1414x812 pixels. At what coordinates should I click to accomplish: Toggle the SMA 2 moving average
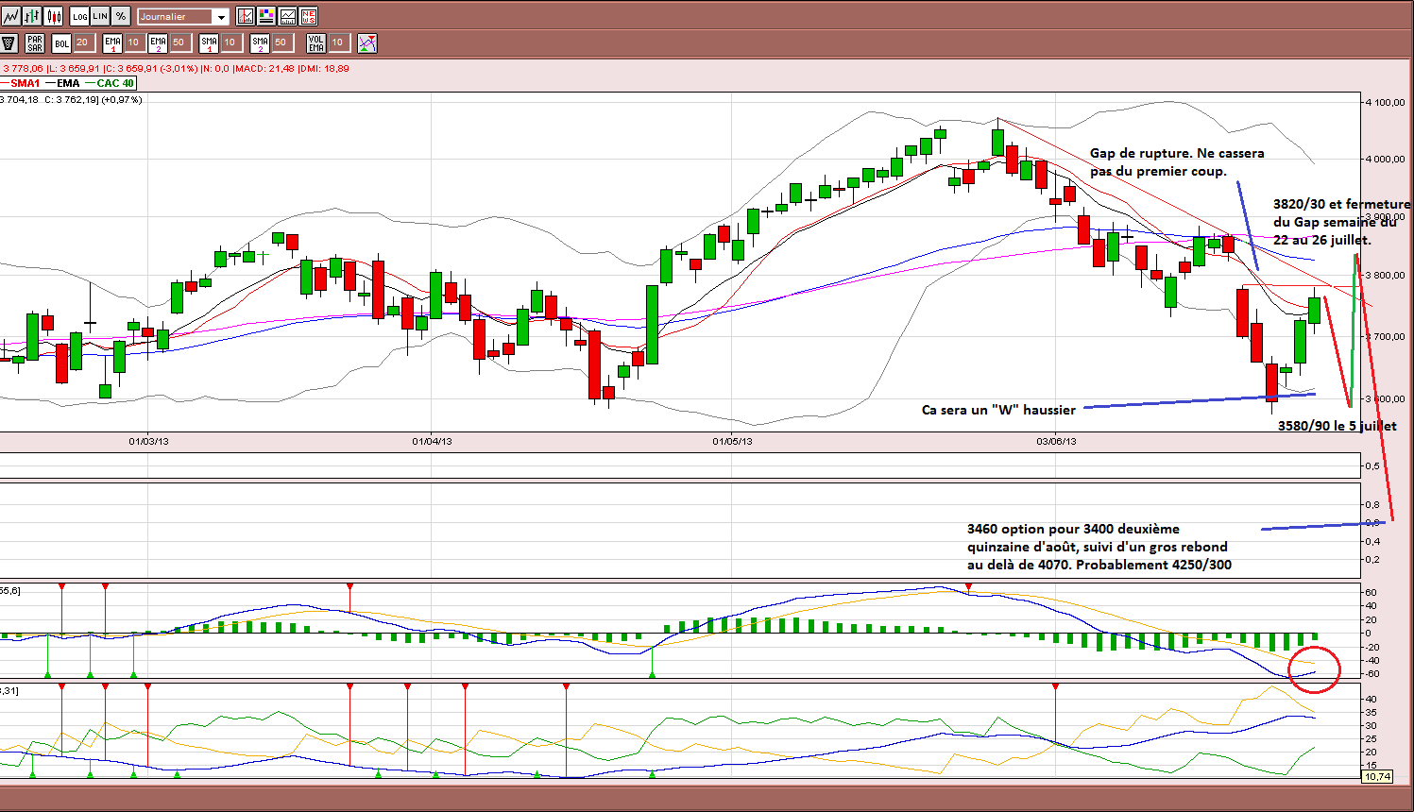tap(260, 42)
